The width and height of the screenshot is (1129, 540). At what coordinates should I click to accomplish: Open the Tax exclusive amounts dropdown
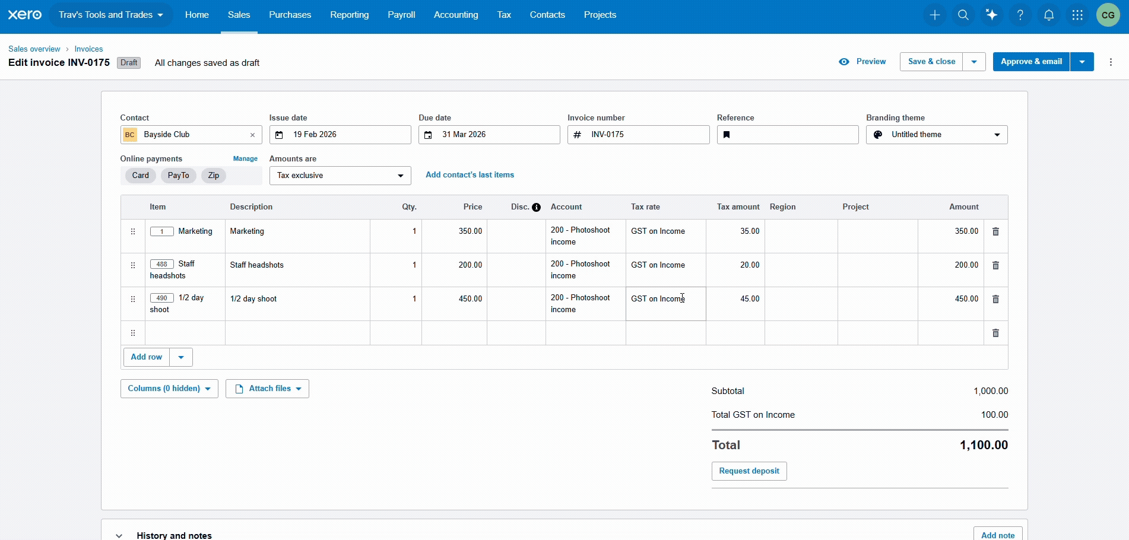click(x=340, y=176)
